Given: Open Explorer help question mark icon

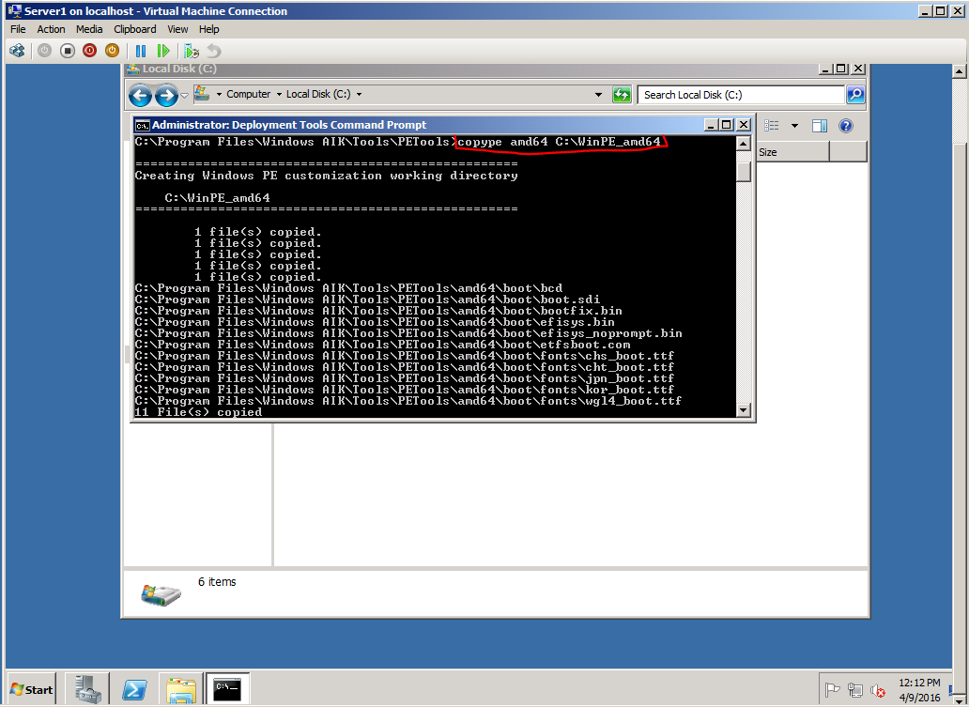Looking at the screenshot, I should tap(846, 126).
